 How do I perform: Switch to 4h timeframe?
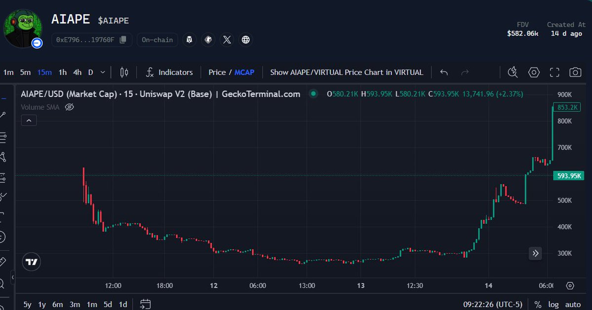pyautogui.click(x=78, y=72)
